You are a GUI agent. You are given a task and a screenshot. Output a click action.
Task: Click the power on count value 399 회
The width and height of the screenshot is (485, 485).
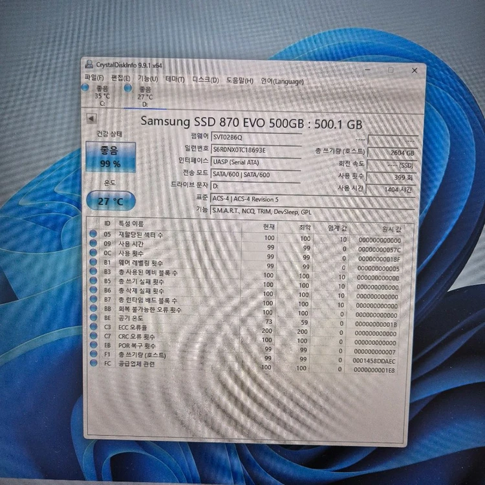click(391, 177)
